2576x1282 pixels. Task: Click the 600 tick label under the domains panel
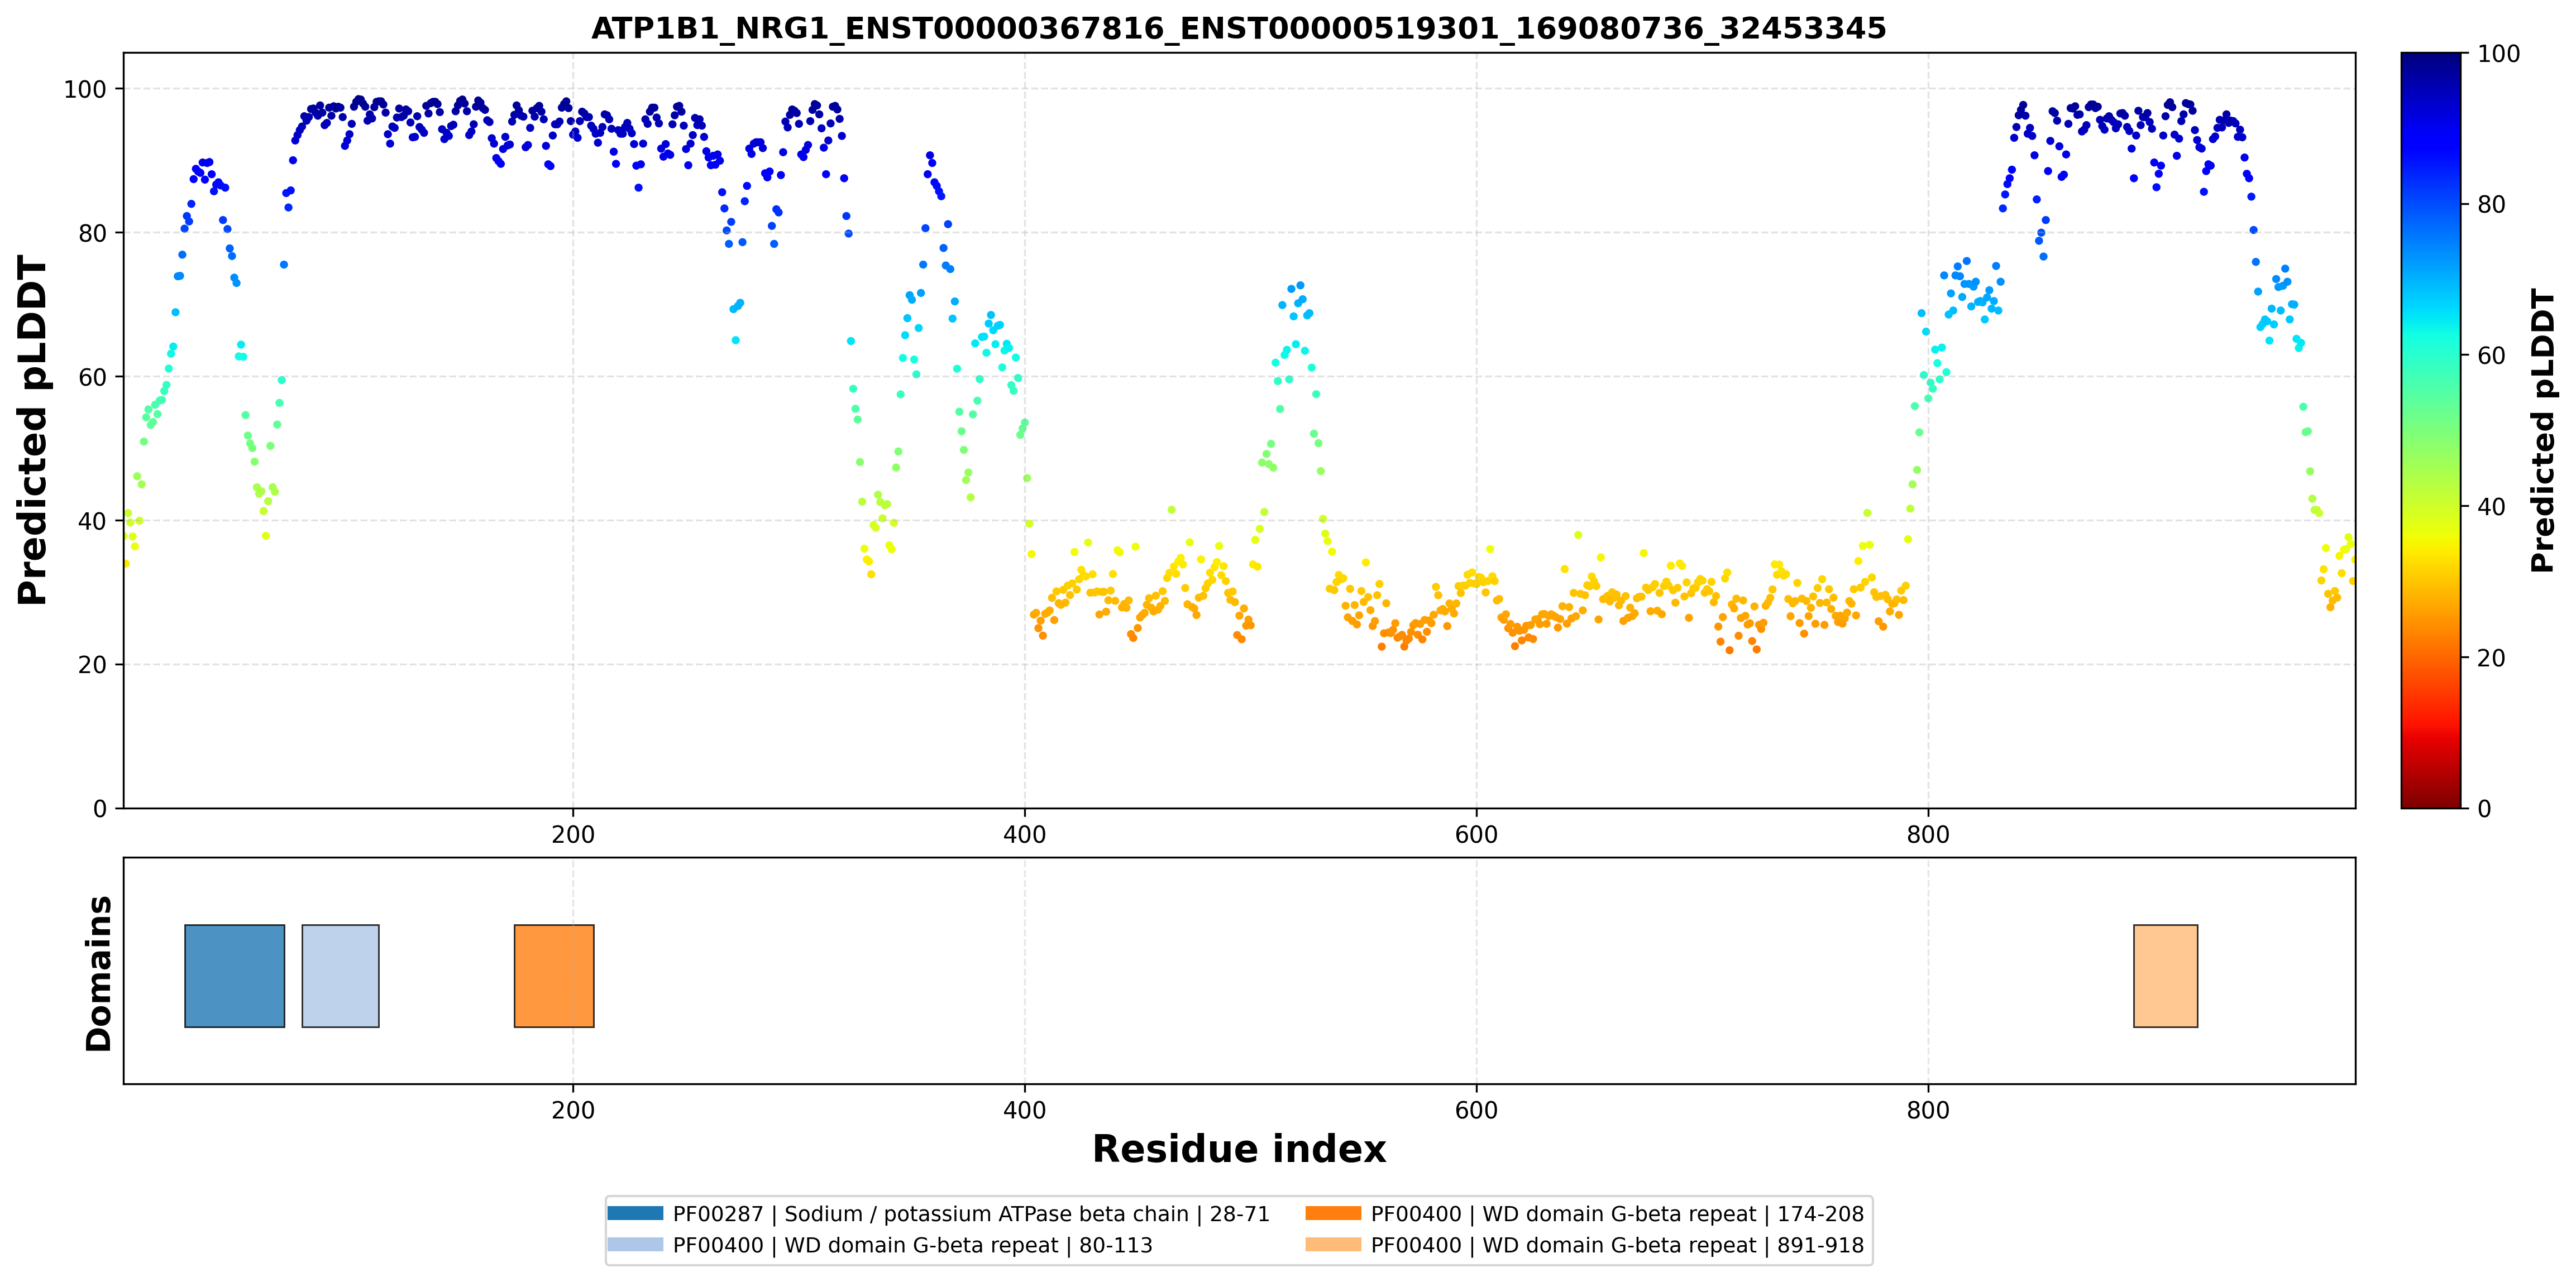(x=1476, y=1110)
